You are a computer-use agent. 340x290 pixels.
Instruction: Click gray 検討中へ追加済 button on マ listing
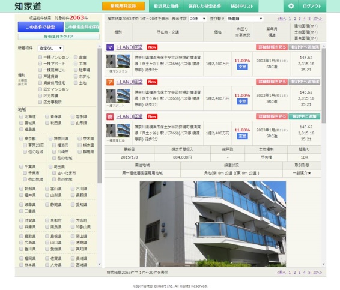[304, 47]
